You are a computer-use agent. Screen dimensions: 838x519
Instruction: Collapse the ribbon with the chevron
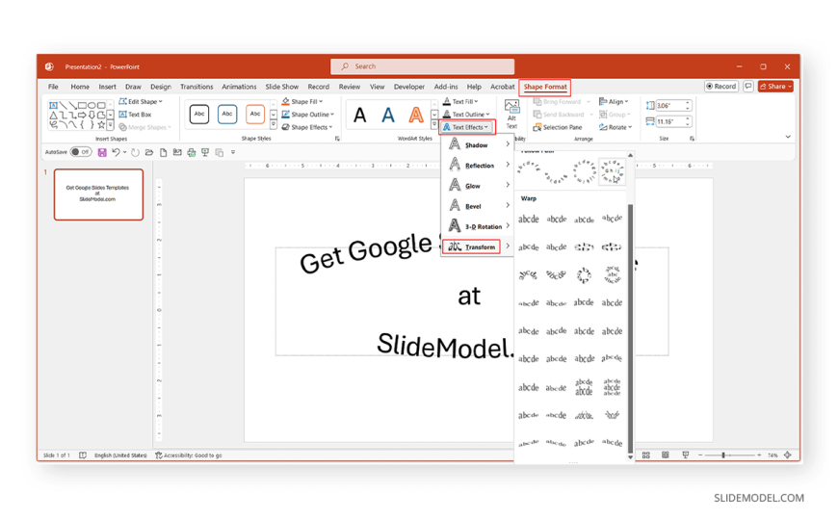pos(788,137)
